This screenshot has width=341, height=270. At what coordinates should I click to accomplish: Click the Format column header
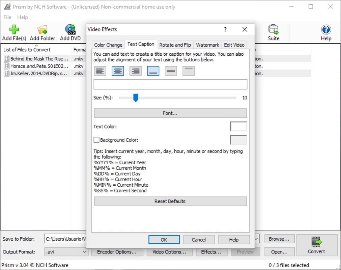[79, 50]
